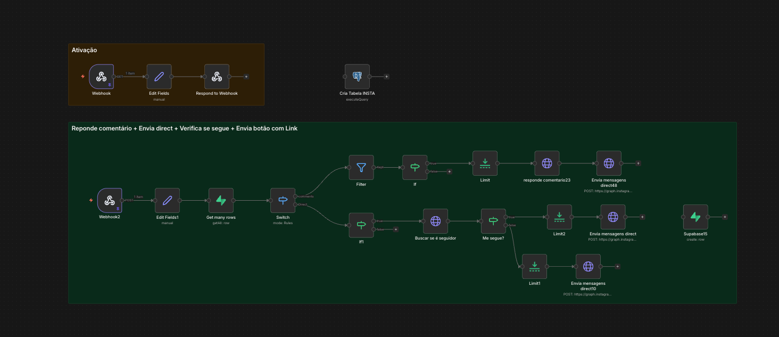Add node on If false branch

[450, 172]
